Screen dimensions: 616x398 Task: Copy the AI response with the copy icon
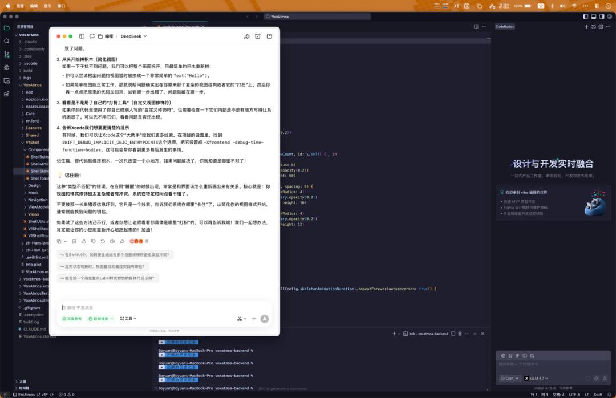[59, 241]
